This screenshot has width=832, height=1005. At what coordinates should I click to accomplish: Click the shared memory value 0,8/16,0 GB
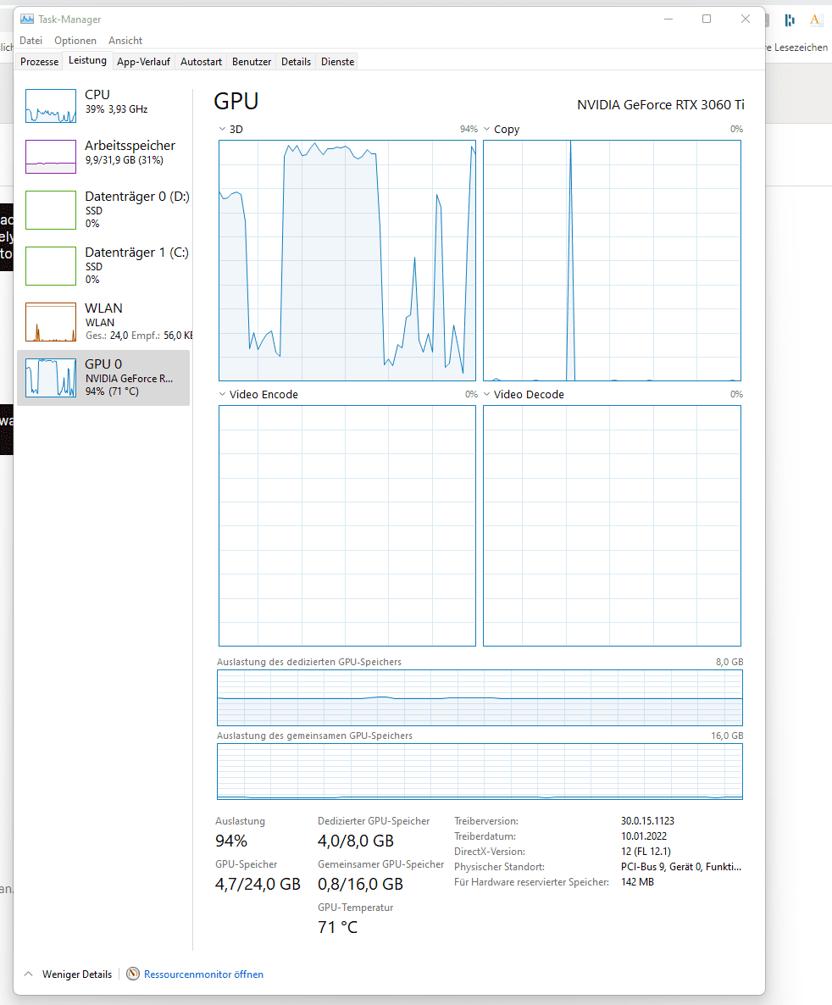360,884
